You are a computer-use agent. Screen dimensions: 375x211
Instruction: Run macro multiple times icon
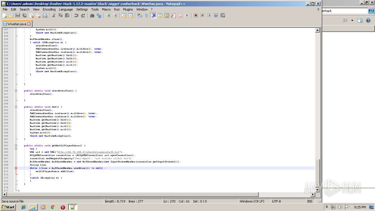click(x=216, y=16)
